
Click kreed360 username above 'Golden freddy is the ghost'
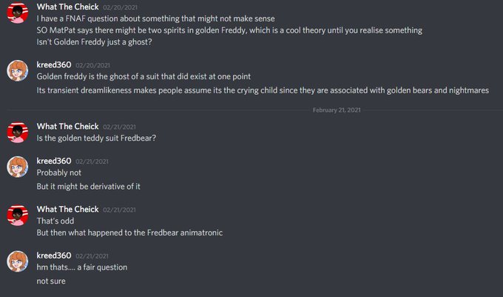coord(54,65)
